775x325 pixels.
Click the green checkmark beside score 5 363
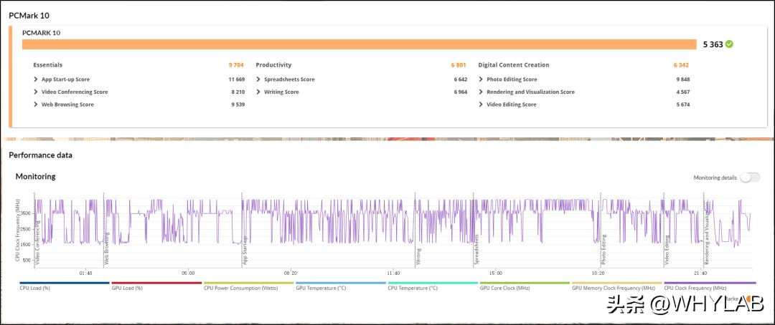[x=729, y=44]
